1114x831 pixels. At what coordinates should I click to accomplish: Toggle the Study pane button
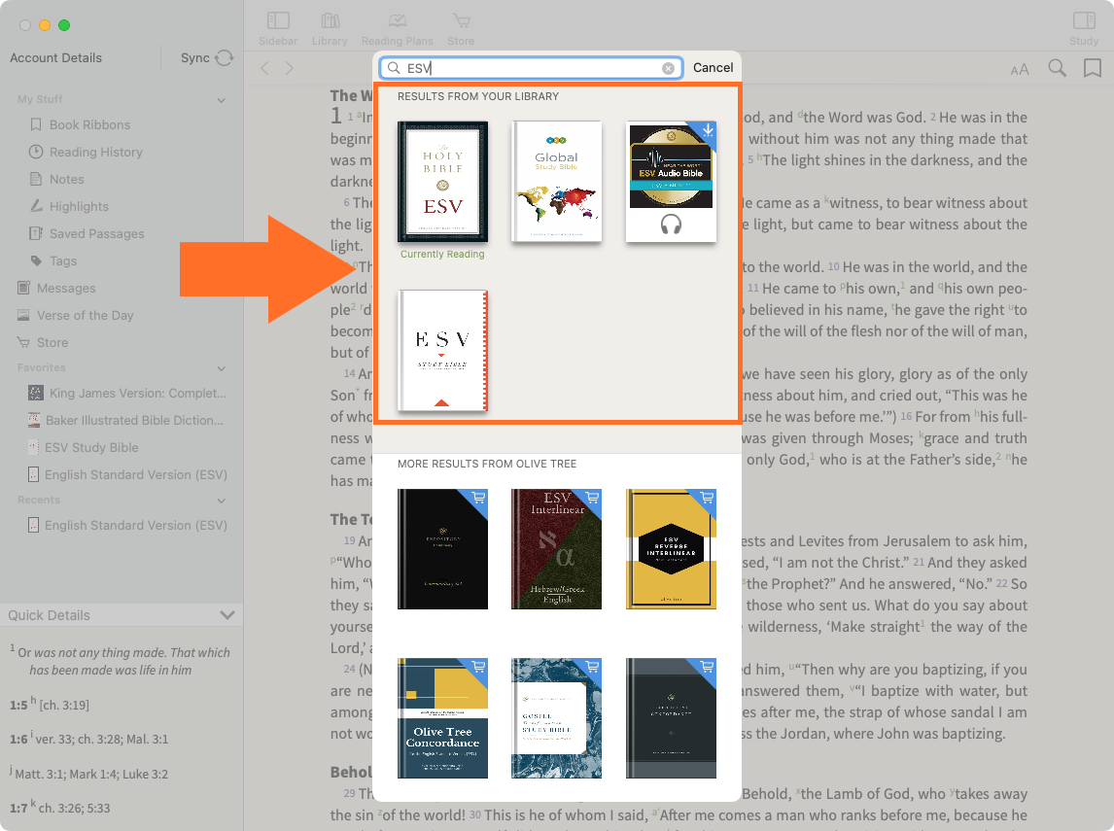[1084, 29]
